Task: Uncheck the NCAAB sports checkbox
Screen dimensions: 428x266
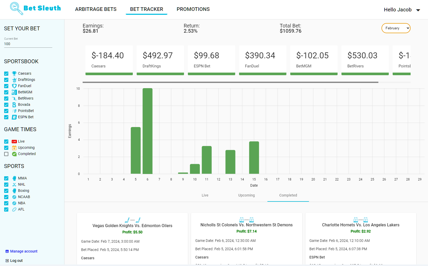Action: click(6, 197)
